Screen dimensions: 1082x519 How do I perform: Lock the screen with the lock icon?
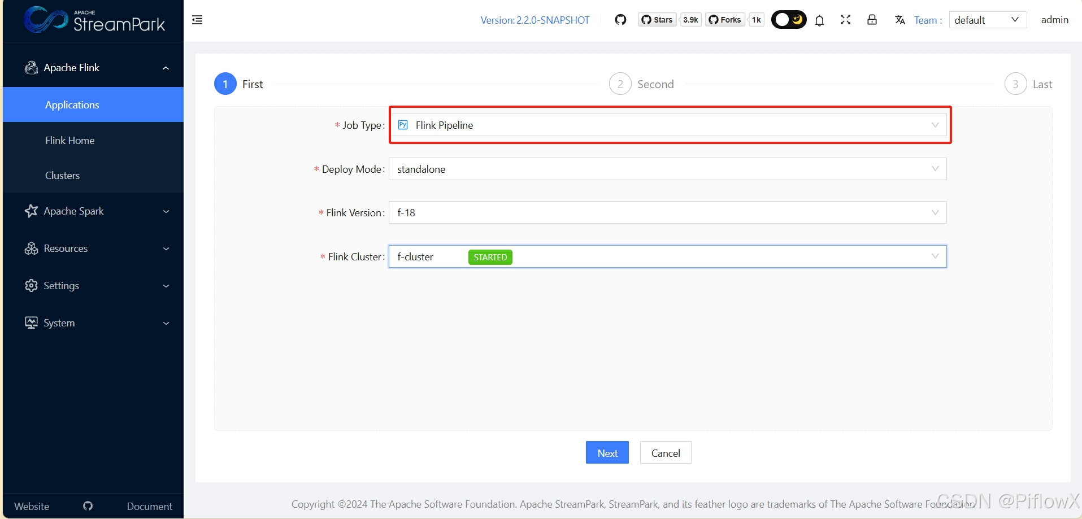tap(872, 20)
